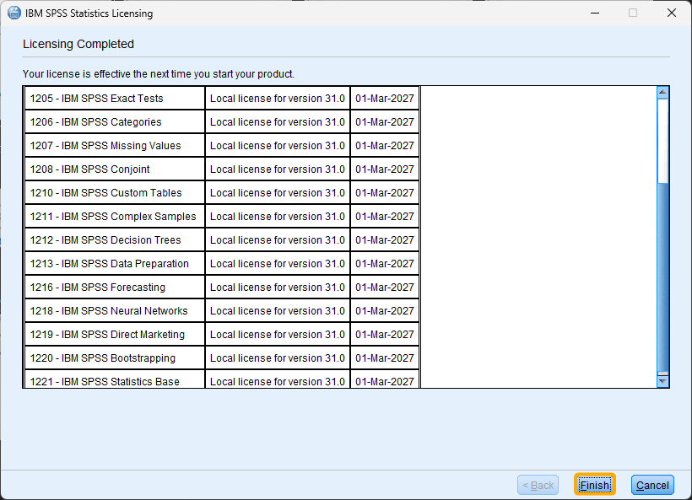Click the license type cell in the Missing Values row
This screenshot has height=500, width=692.
pos(278,146)
